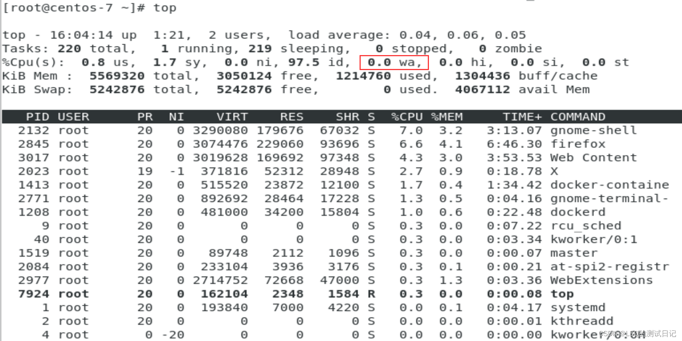Image resolution: width=682 pixels, height=341 pixels.
Task: Click the rcu_sched process name
Action: pyautogui.click(x=586, y=226)
